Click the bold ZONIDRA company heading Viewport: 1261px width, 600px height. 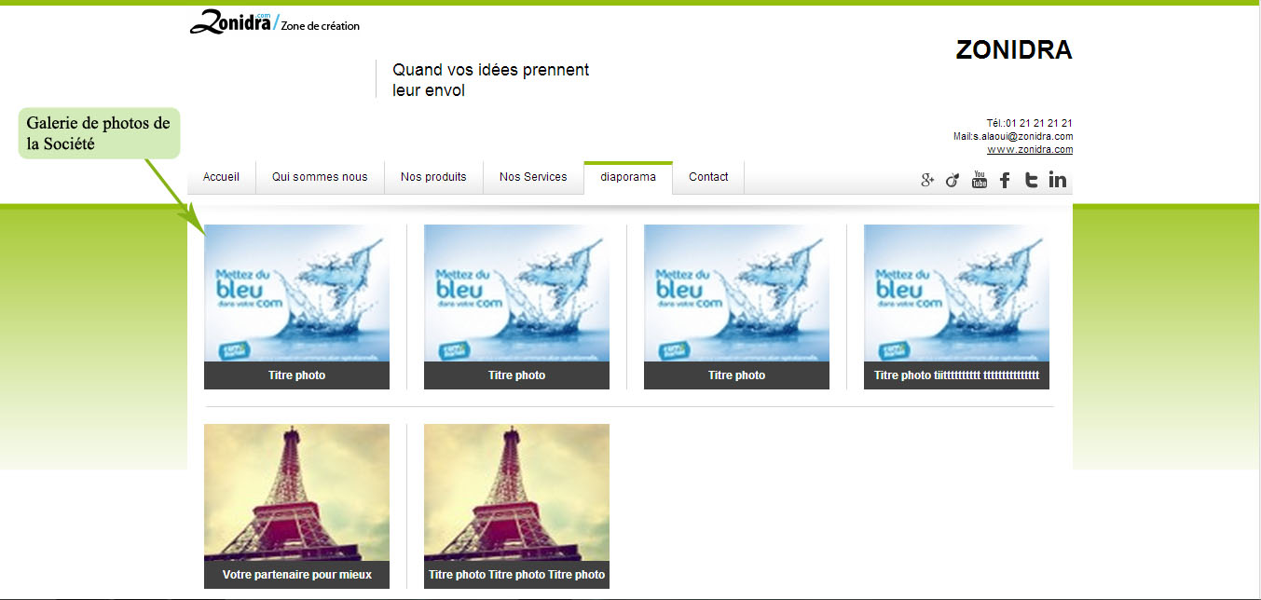click(x=1013, y=50)
